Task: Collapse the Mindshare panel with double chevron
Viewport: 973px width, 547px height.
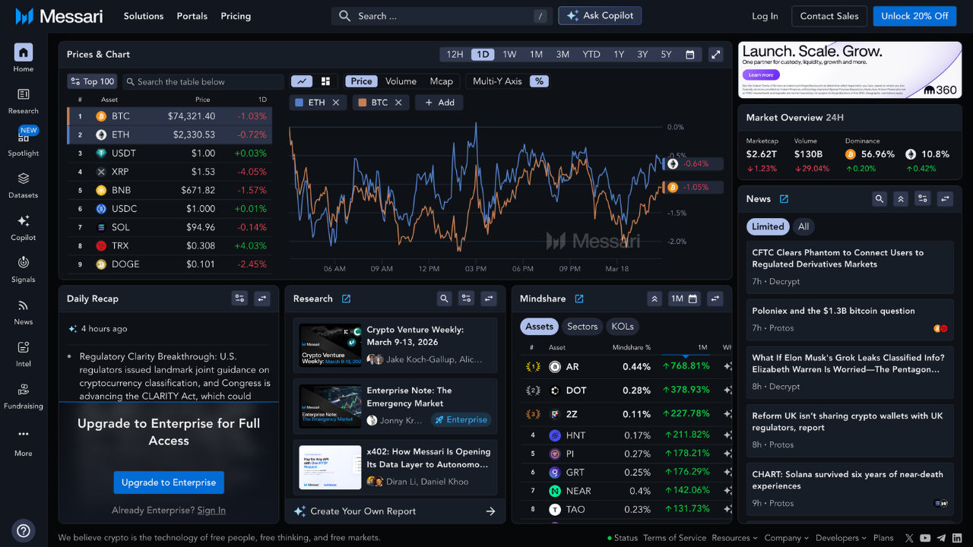Action: (x=654, y=299)
